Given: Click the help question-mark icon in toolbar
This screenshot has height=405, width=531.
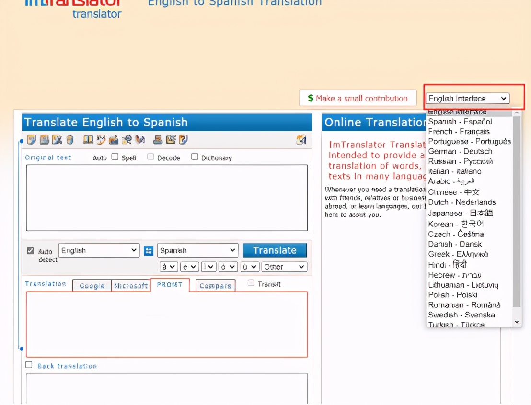Looking at the screenshot, I should 183,140.
